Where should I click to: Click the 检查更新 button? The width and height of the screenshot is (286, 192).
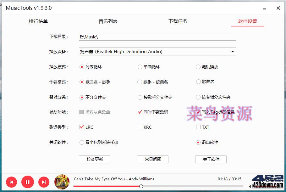(x=94, y=159)
